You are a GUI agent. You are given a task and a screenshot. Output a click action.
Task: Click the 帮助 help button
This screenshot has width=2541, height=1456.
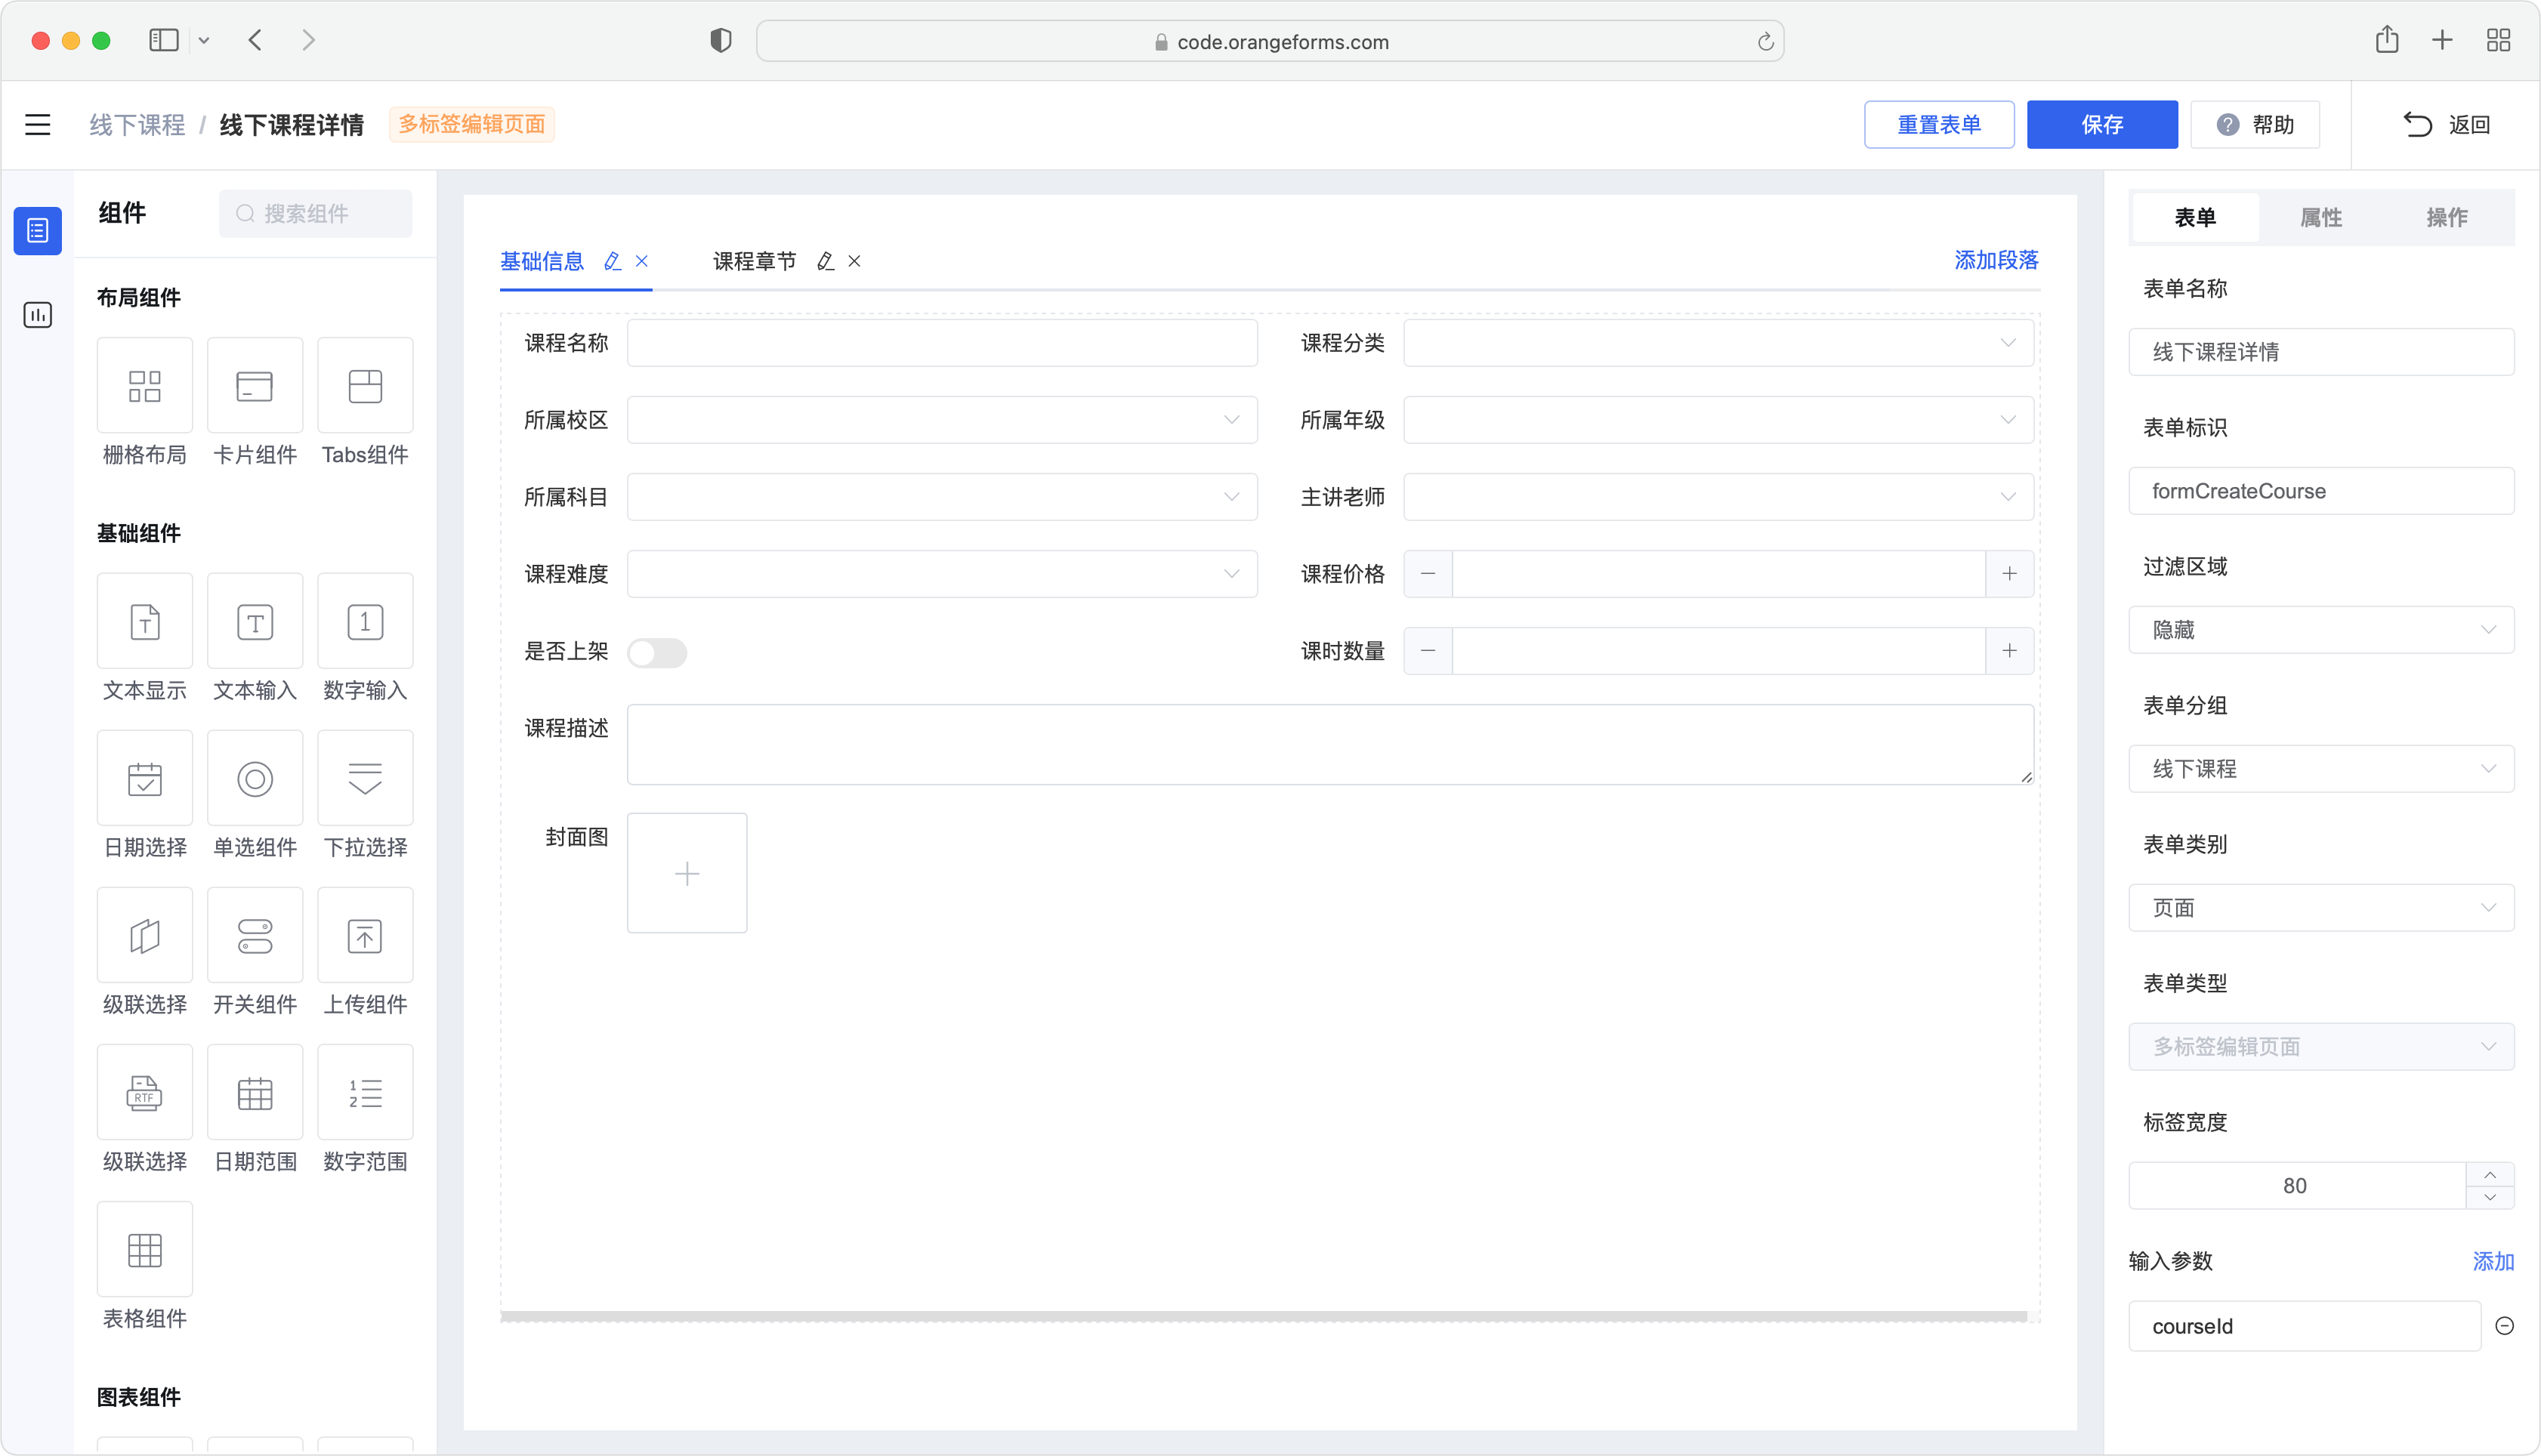(2255, 124)
